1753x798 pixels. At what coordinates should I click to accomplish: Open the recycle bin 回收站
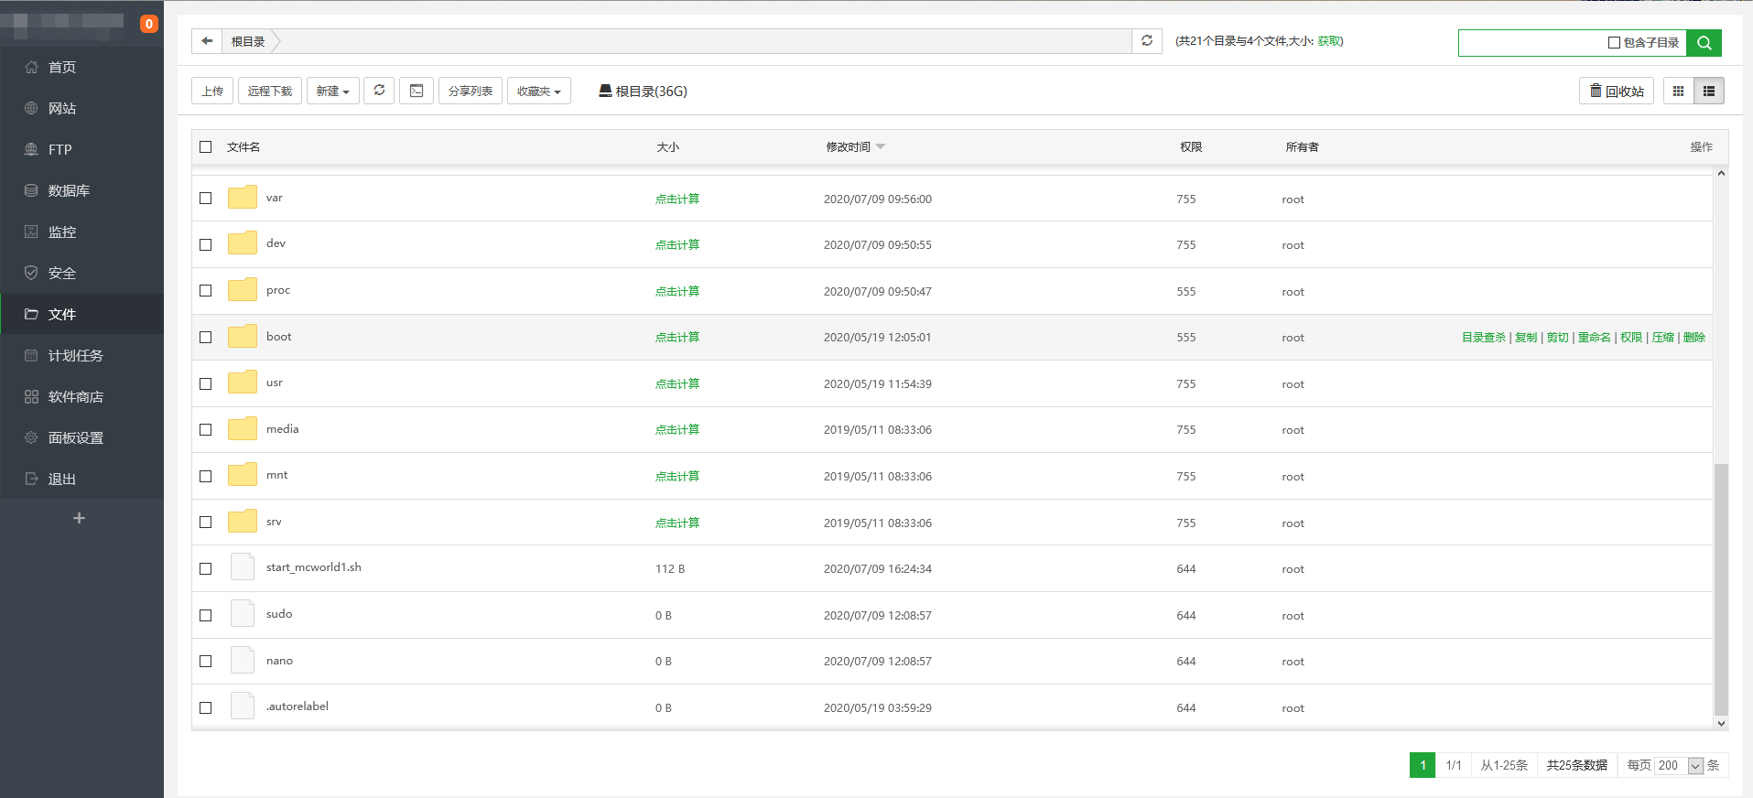point(1617,91)
